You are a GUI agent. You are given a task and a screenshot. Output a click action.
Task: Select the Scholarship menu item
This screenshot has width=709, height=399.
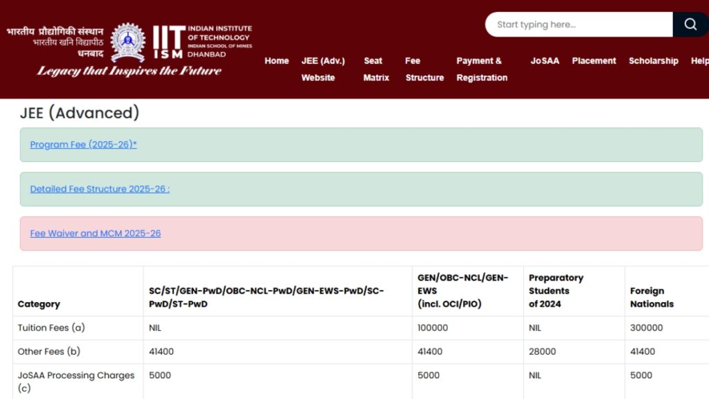(653, 61)
